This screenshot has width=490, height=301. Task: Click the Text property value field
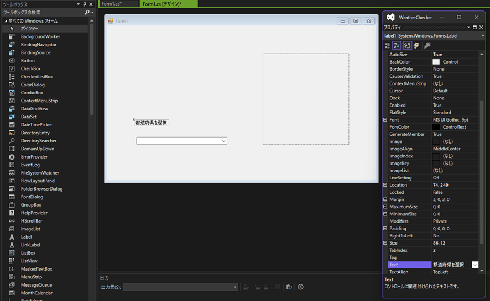[451, 265]
